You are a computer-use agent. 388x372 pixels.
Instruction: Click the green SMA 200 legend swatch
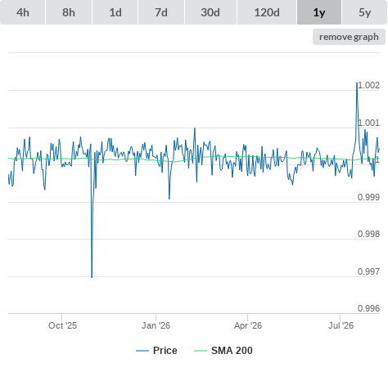click(x=201, y=351)
